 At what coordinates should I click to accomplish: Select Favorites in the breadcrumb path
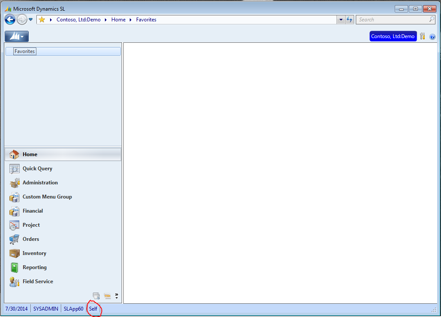click(146, 20)
